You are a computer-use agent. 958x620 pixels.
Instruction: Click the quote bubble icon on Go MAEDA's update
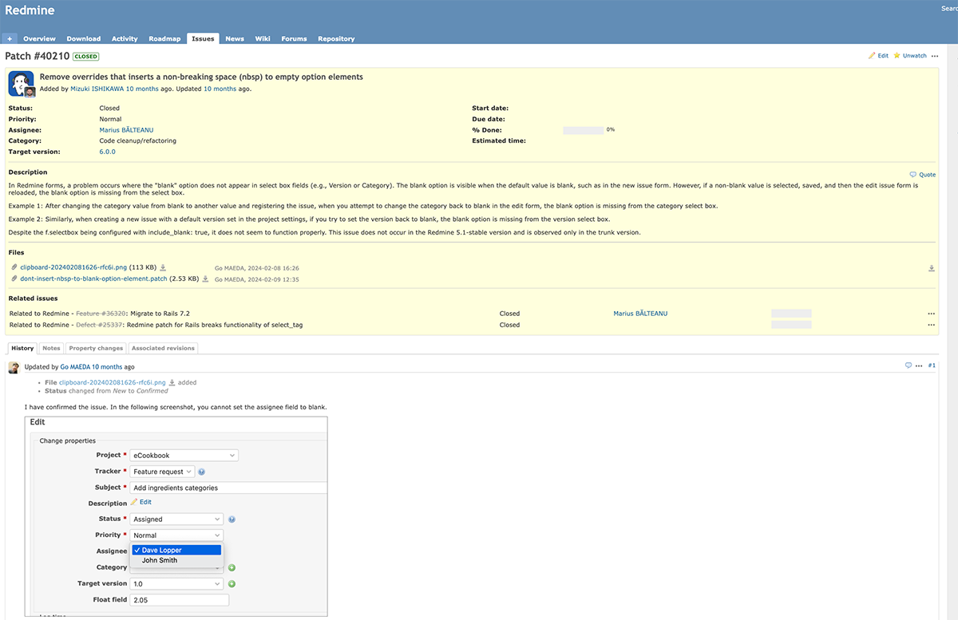908,365
